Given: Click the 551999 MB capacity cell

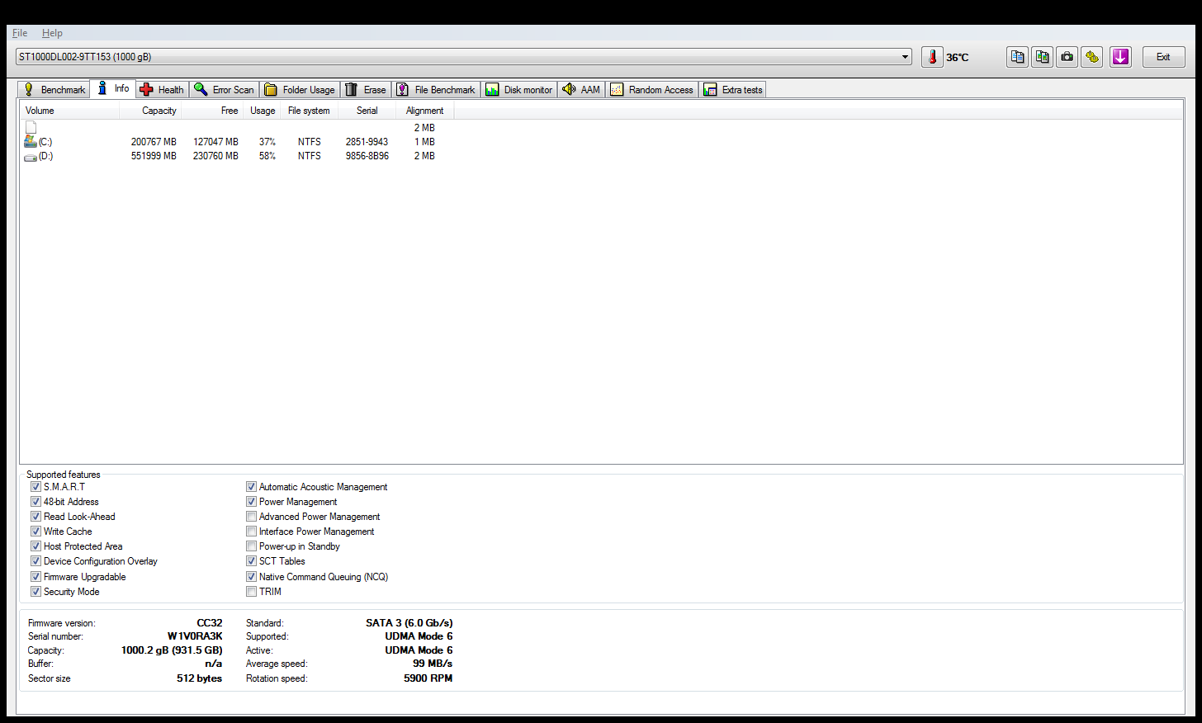Looking at the screenshot, I should click(154, 156).
